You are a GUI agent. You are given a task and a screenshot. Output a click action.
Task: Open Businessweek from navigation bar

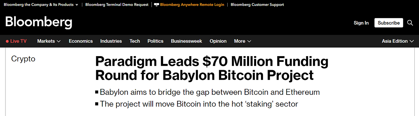point(186,41)
